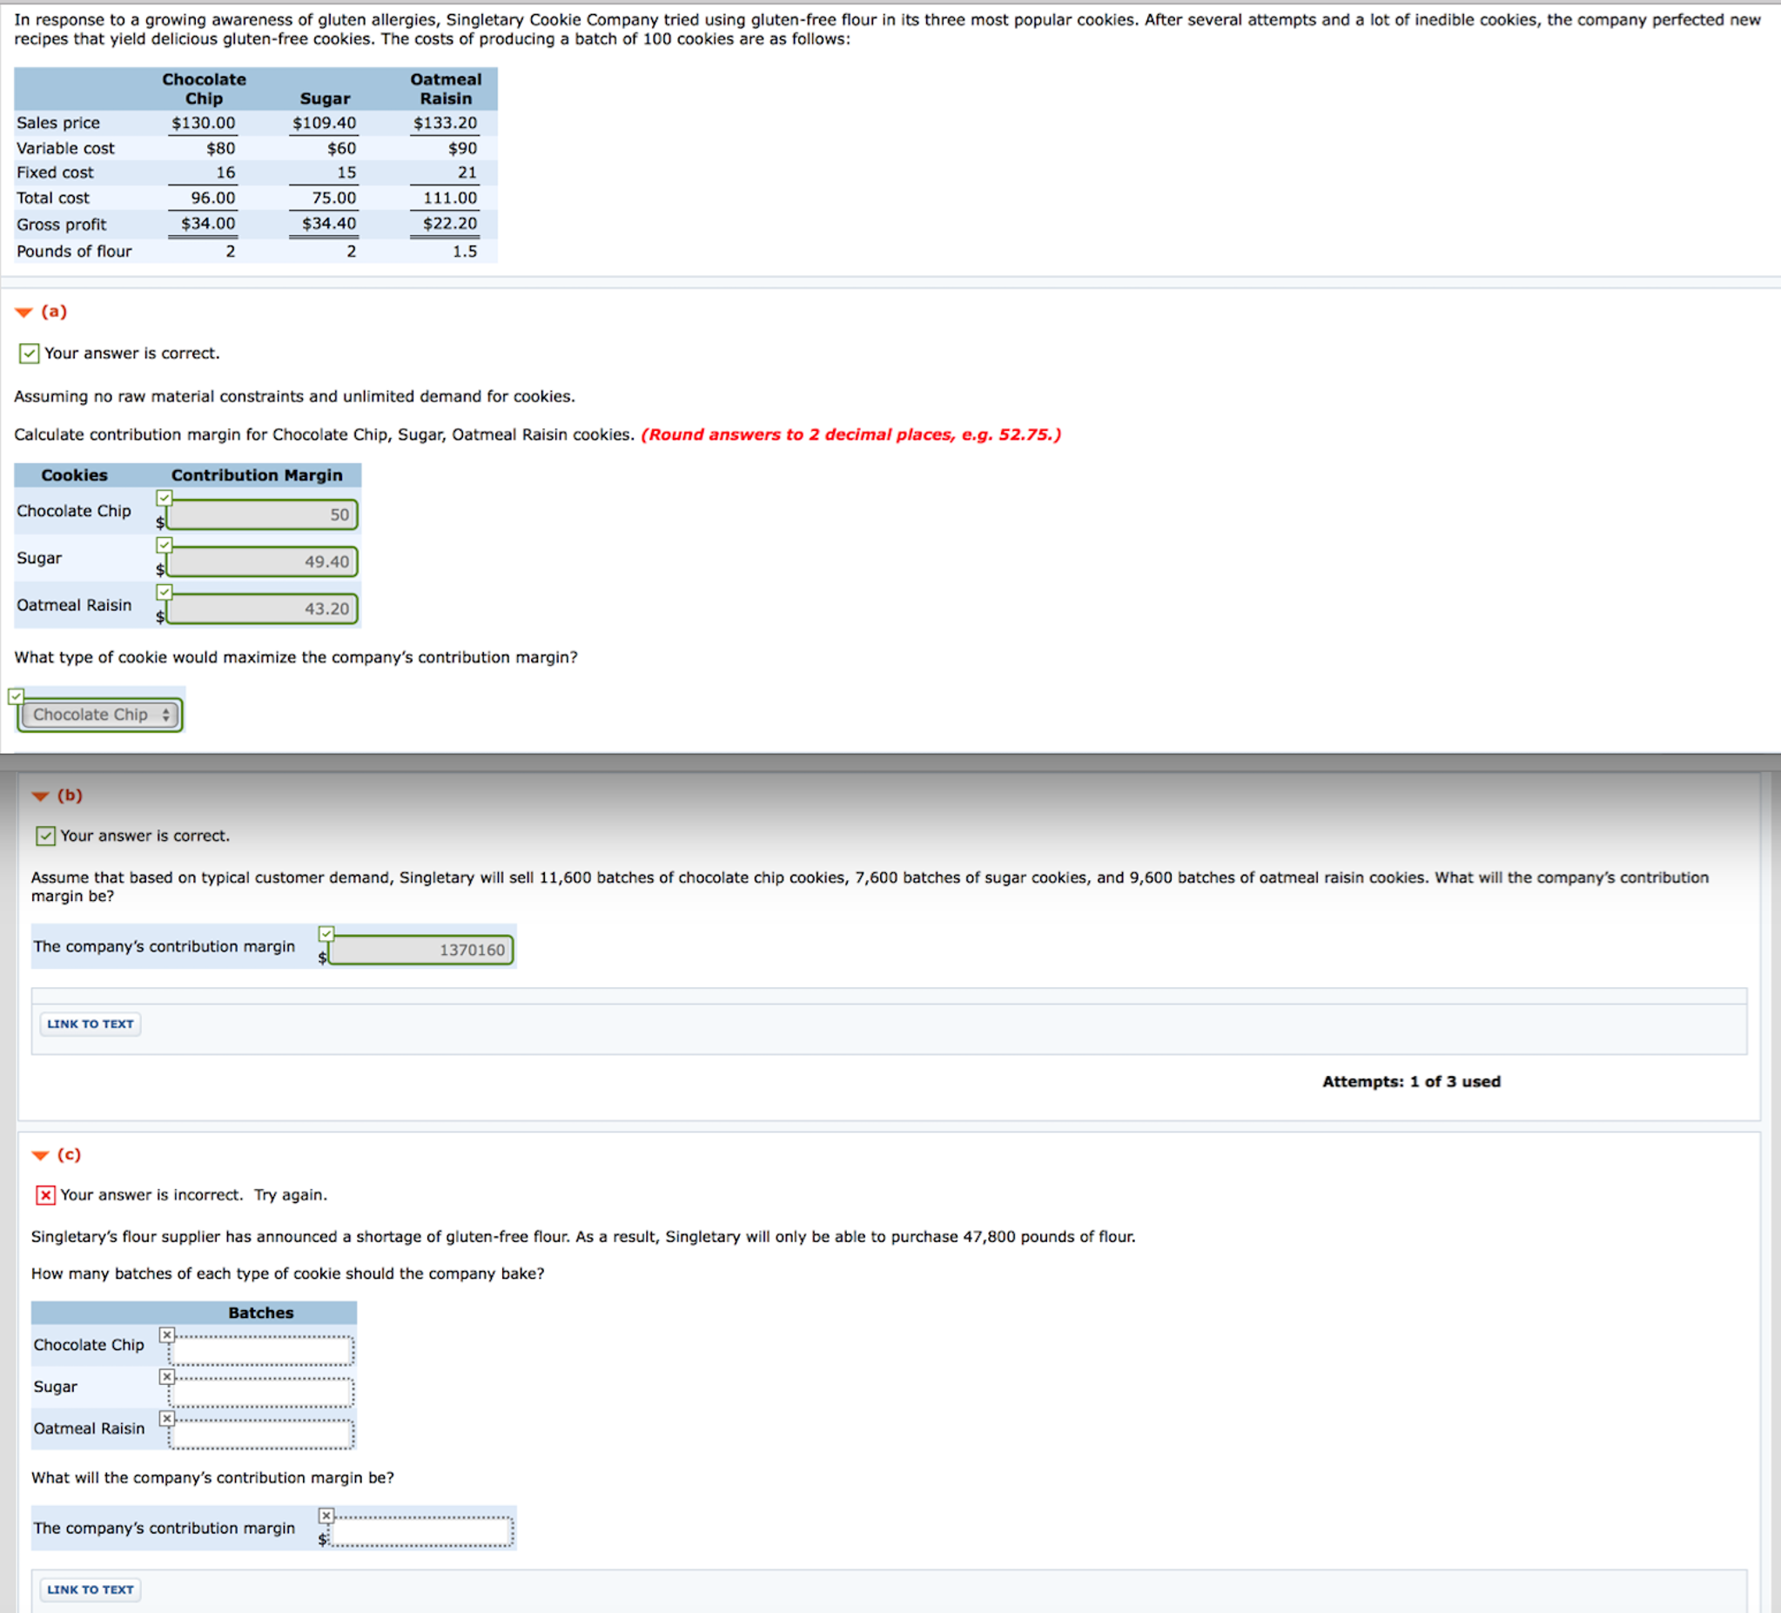This screenshot has width=1781, height=1613.
Task: Click X marker beside Sugar batches field
Action: click(167, 1377)
